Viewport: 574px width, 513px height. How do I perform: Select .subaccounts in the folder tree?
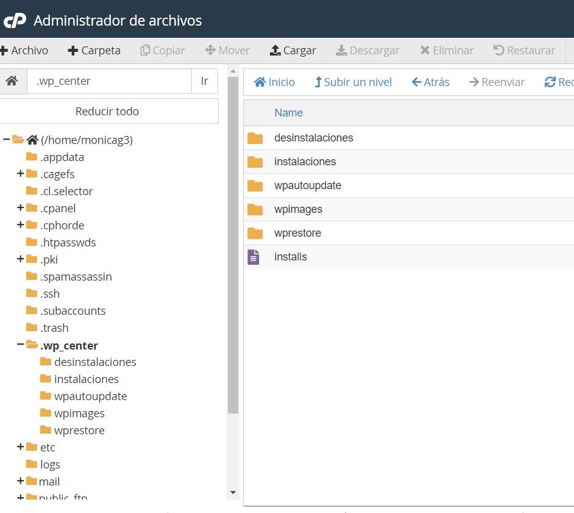pos(73,310)
